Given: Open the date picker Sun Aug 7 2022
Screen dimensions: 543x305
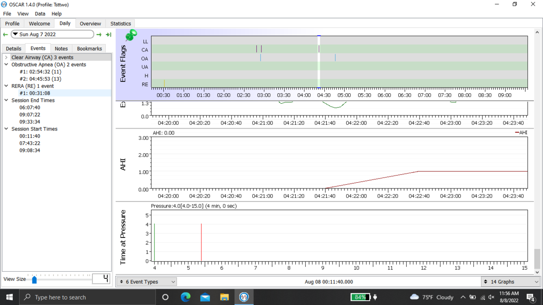Looking at the screenshot, I should coord(52,34).
